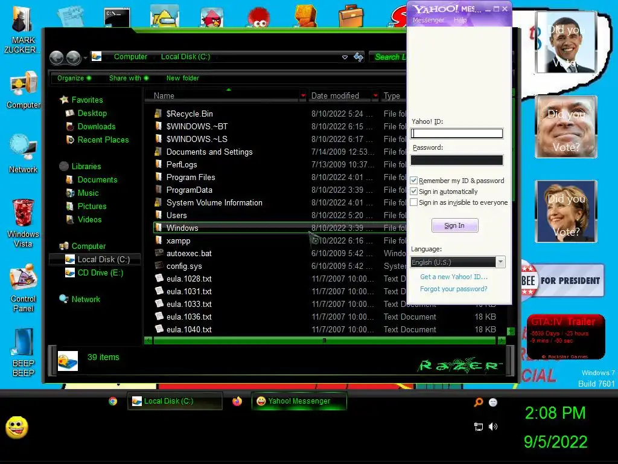Open the BEEP BEEP desktop icon

(x=24, y=352)
